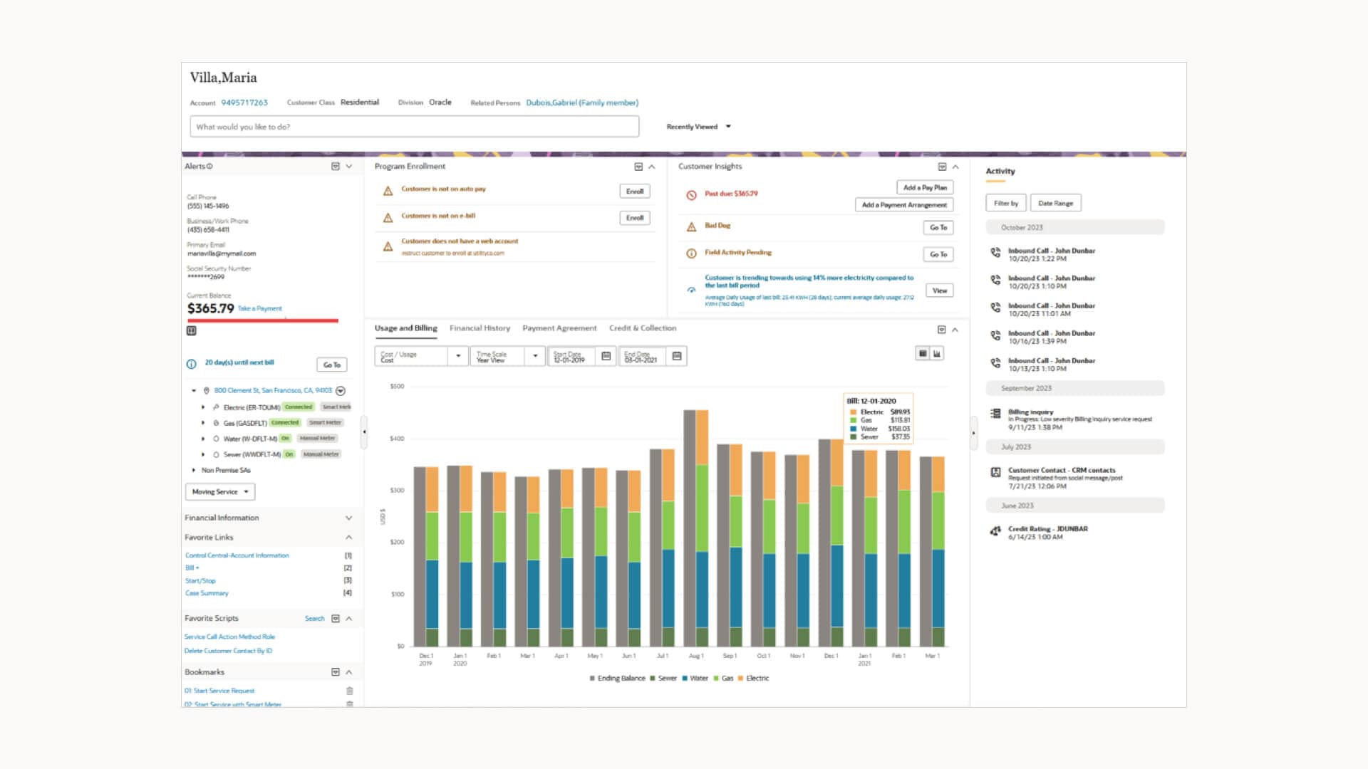Click the Electric orange legend swatch

click(x=741, y=679)
